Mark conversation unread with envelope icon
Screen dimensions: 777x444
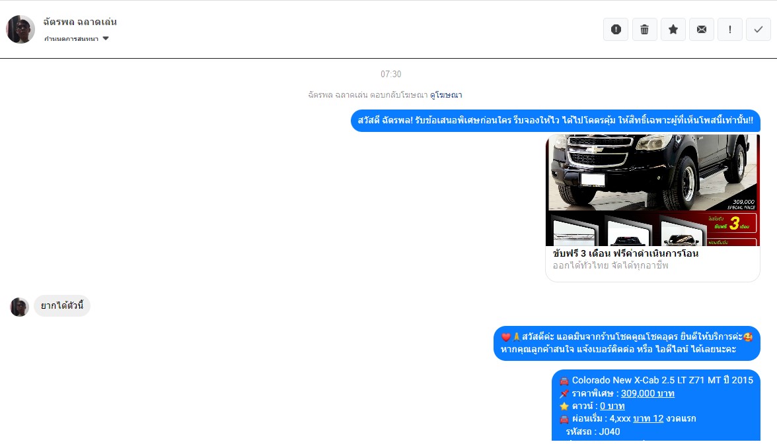[701, 30]
